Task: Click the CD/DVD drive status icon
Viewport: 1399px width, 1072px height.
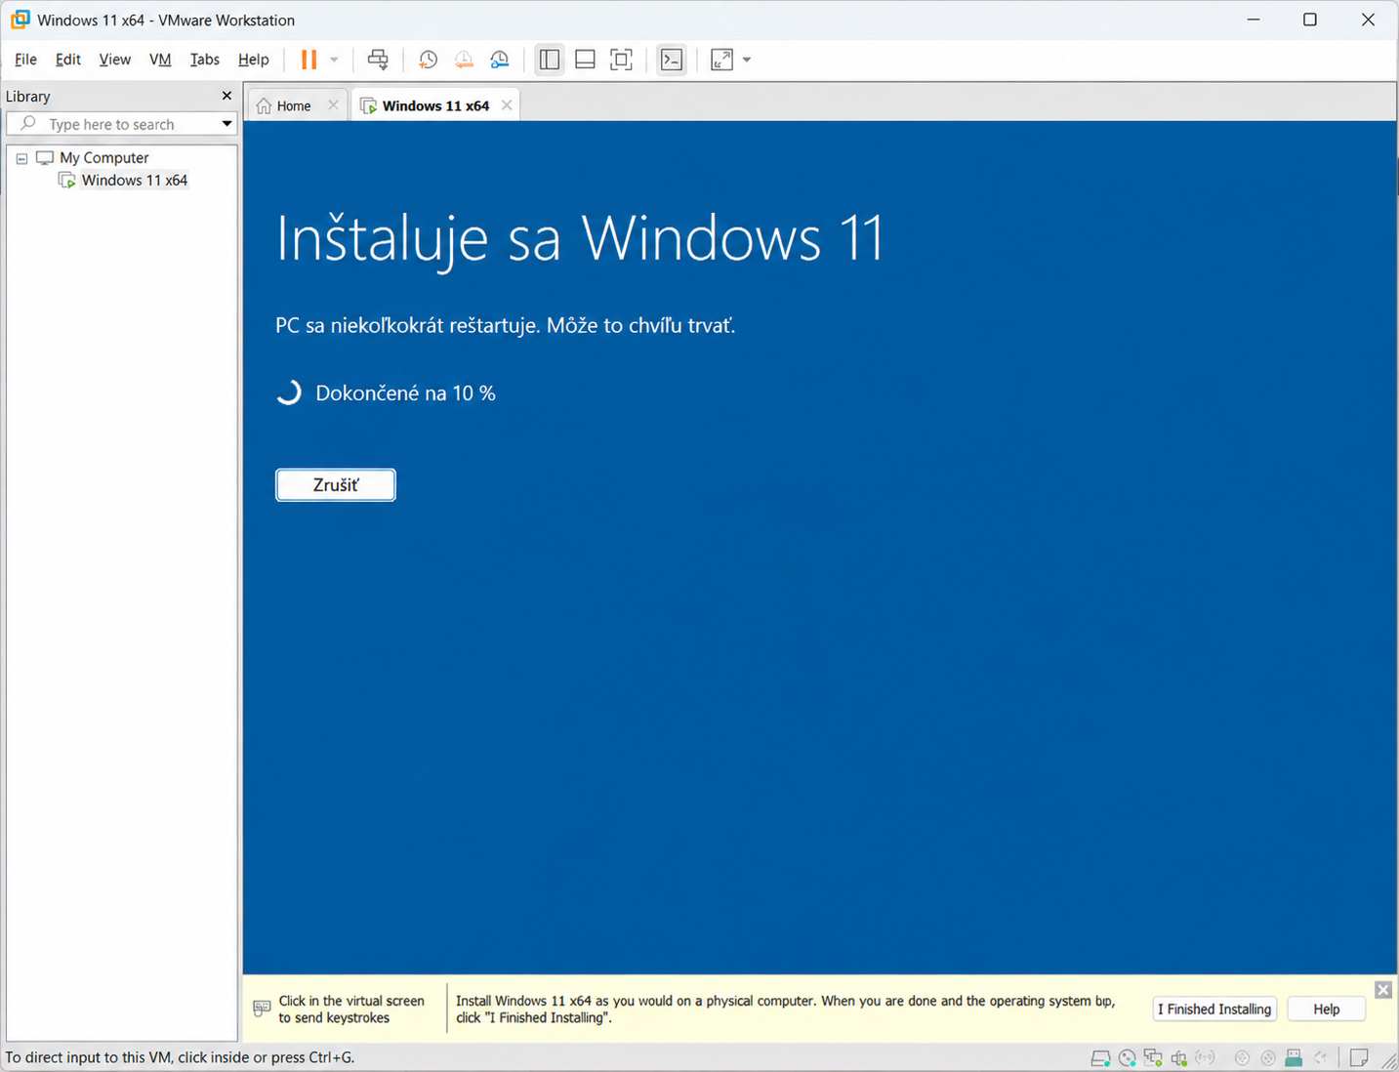Action: (x=1128, y=1058)
